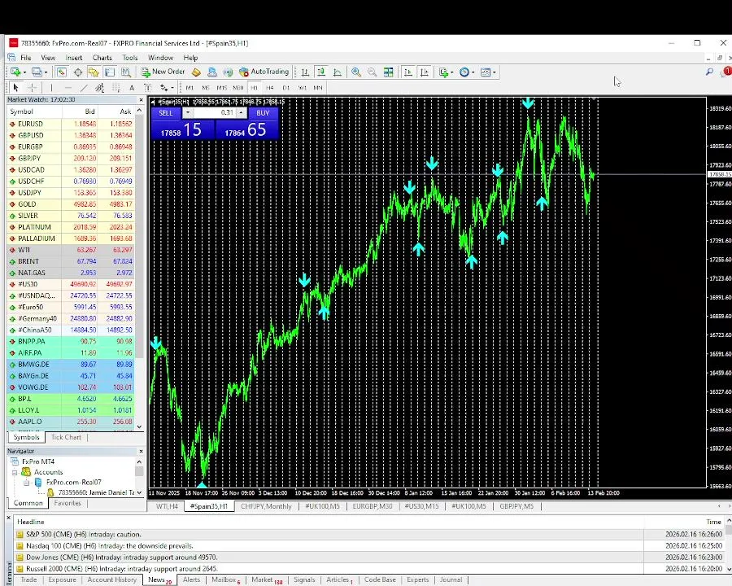Open 'S&P 500 (CME) (H6) Intraday: caution' headline
This screenshot has height=586, width=732.
tap(84, 534)
